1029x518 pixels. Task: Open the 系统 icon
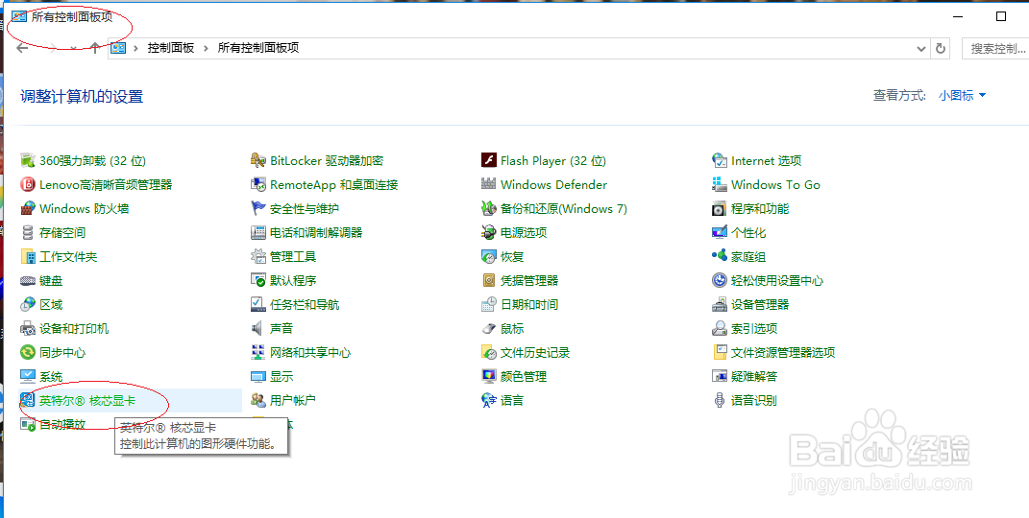28,377
